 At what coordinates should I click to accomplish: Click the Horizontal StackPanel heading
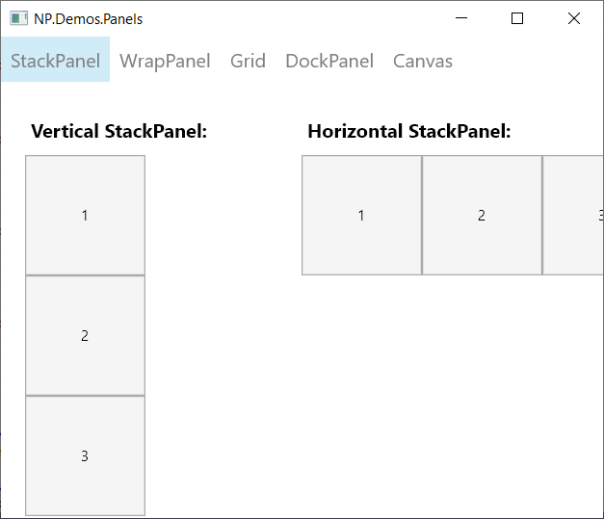[x=409, y=131]
